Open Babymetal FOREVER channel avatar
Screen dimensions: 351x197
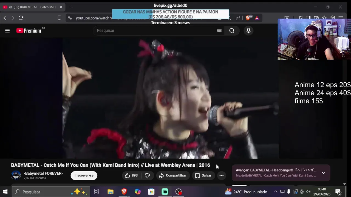coord(16,175)
